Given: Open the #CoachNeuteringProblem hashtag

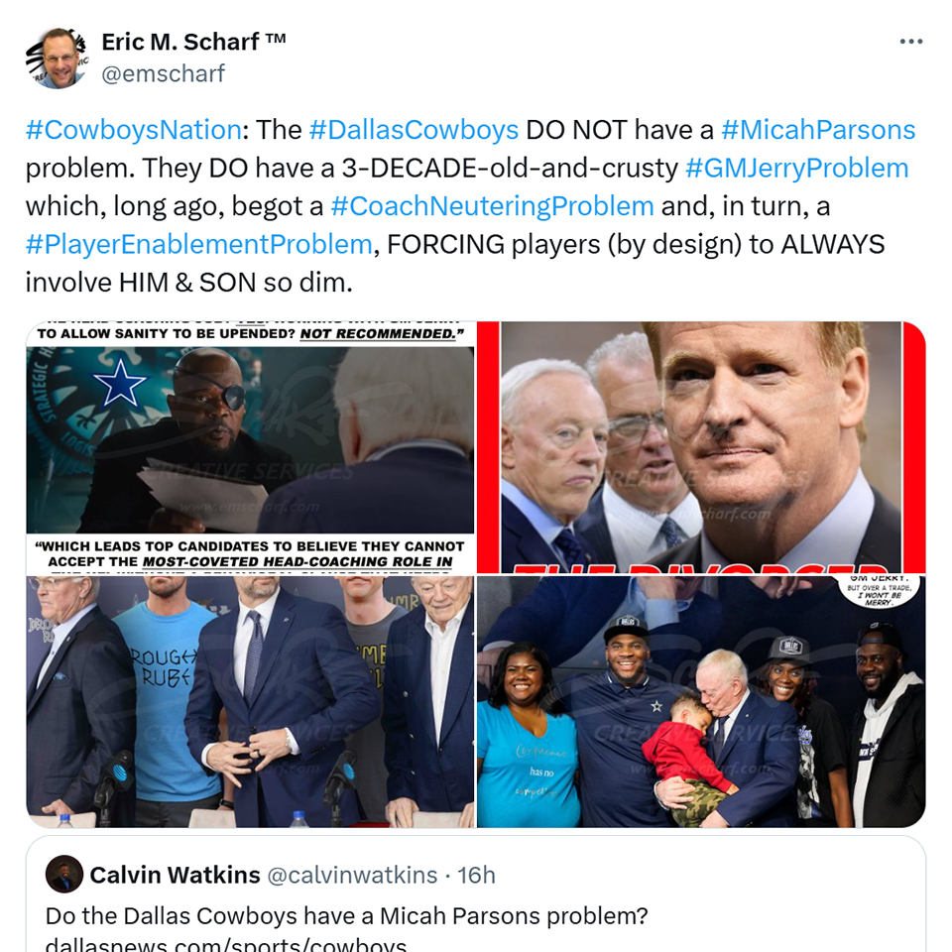Looking at the screenshot, I should [492, 206].
